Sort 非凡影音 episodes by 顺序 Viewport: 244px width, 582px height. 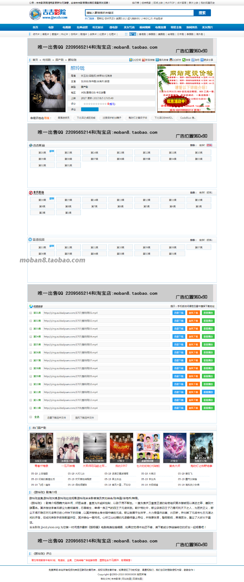[x=209, y=193]
